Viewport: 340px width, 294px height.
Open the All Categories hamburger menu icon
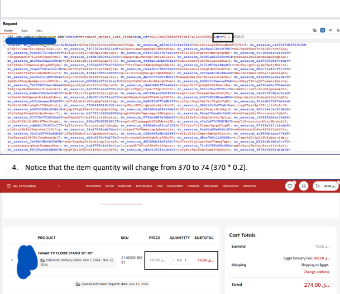[9, 186]
